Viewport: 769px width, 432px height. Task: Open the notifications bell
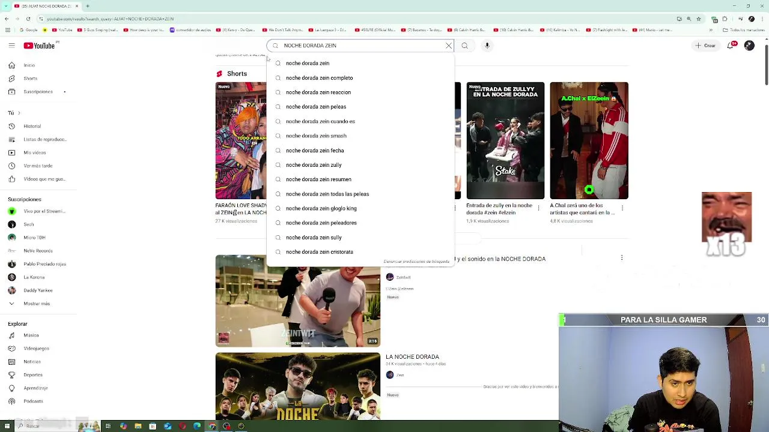(732, 46)
